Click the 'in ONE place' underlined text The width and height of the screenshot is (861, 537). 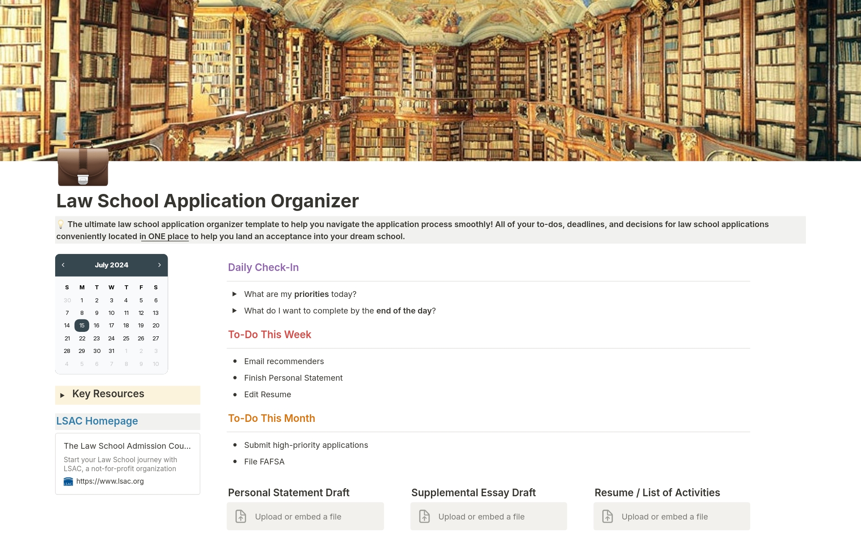click(x=164, y=236)
